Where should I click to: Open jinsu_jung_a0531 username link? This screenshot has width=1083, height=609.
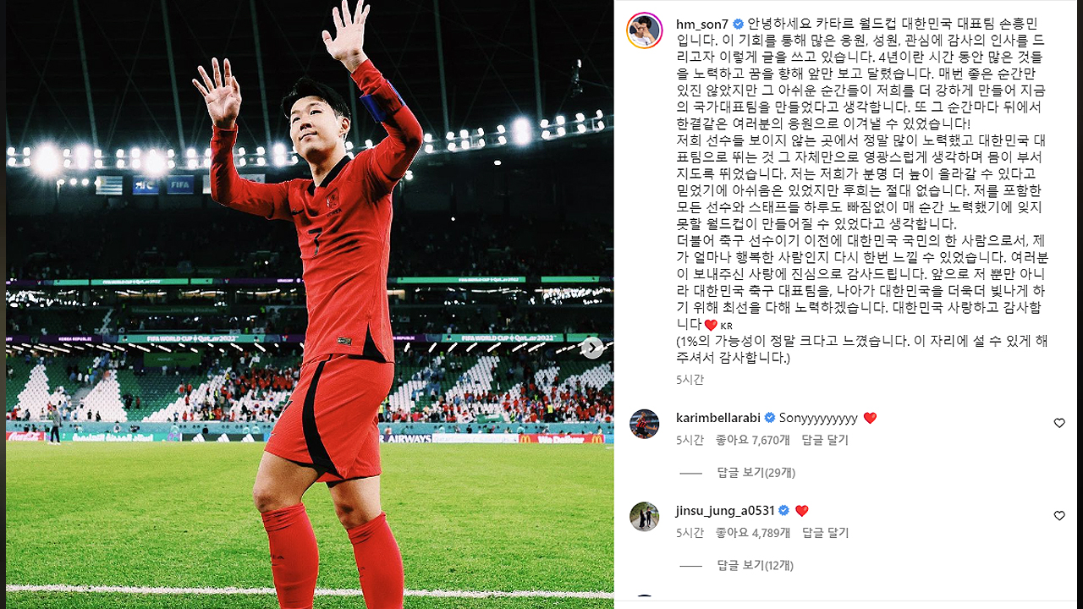(726, 511)
